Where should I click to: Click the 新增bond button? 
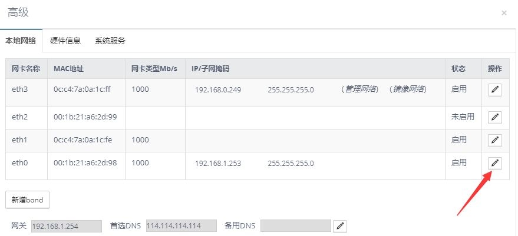click(x=28, y=200)
